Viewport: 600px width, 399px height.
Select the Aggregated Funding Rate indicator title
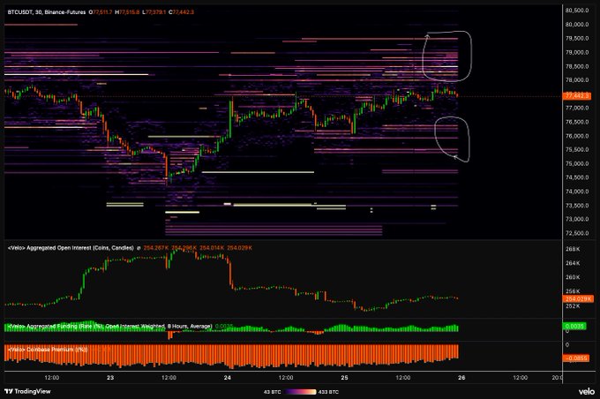[109, 327]
